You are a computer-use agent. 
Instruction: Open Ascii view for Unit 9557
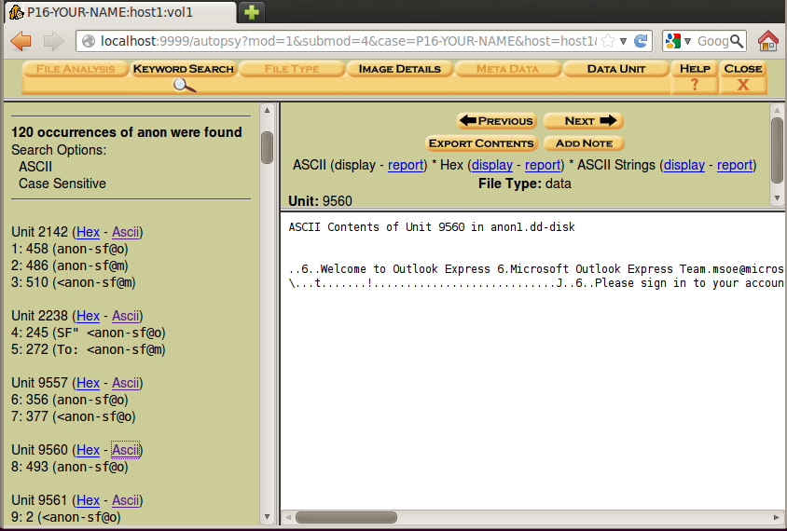pos(126,383)
